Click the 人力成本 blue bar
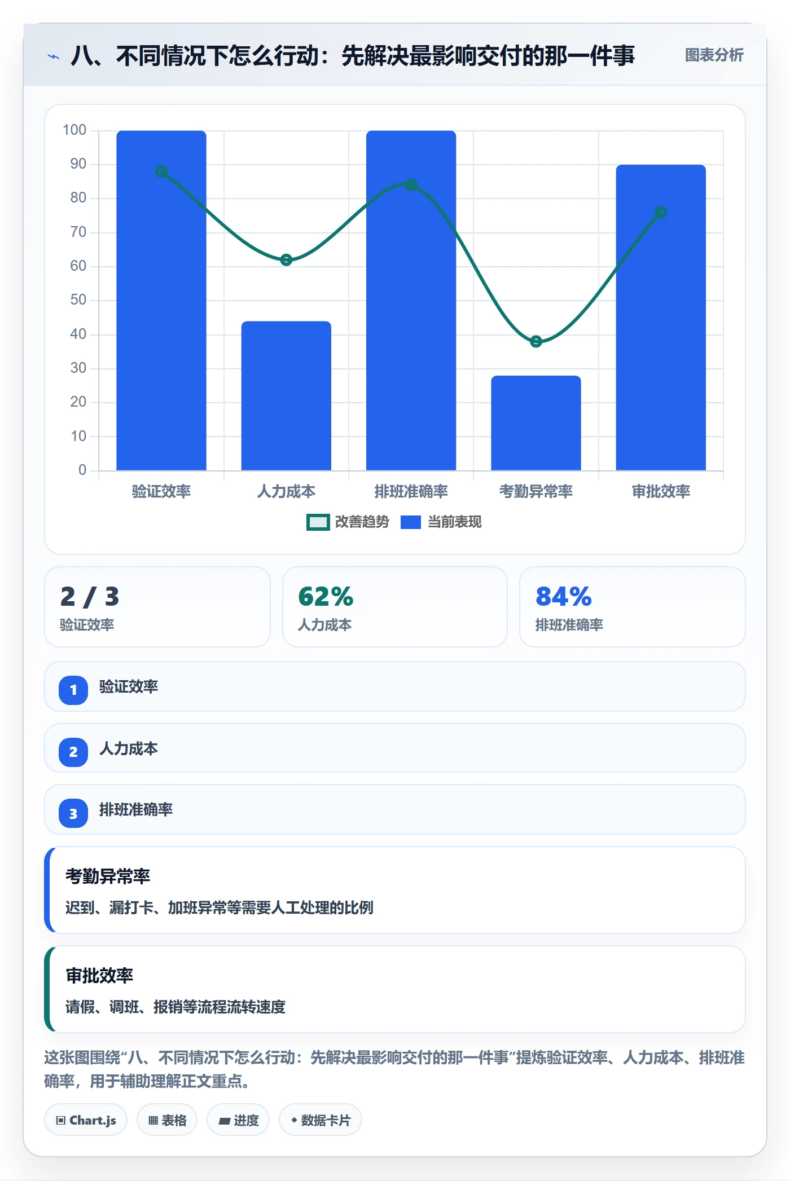Viewport: 790px width, 1181px height. (x=286, y=396)
